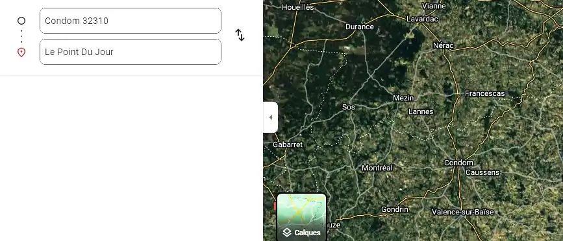Click the Caussens place label

(x=482, y=172)
